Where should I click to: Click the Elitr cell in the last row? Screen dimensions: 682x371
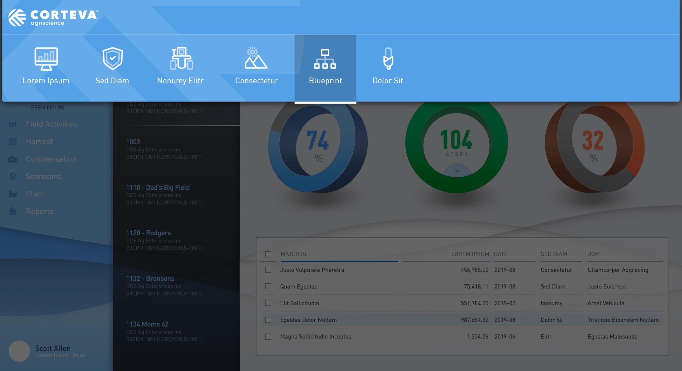pos(546,337)
